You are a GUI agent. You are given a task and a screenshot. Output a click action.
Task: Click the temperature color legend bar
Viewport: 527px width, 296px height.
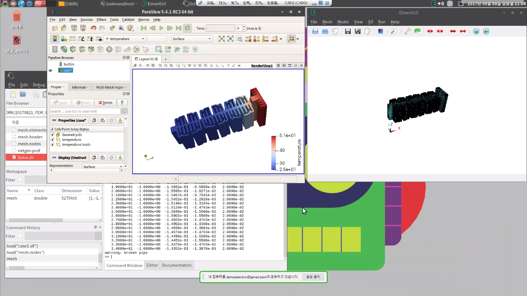pyautogui.click(x=274, y=153)
